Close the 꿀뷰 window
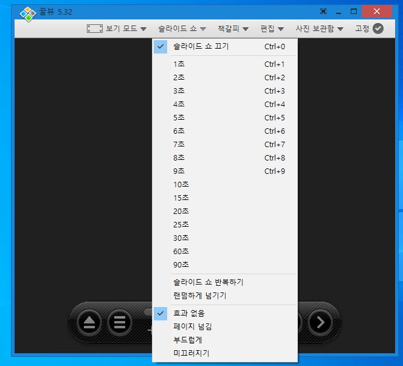 click(377, 12)
